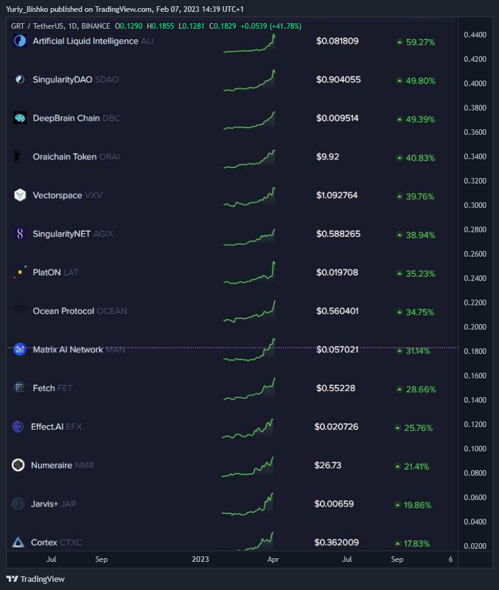Click the SingularityNET AGIX icon
Screen dimensions: 499x590
[20, 234]
